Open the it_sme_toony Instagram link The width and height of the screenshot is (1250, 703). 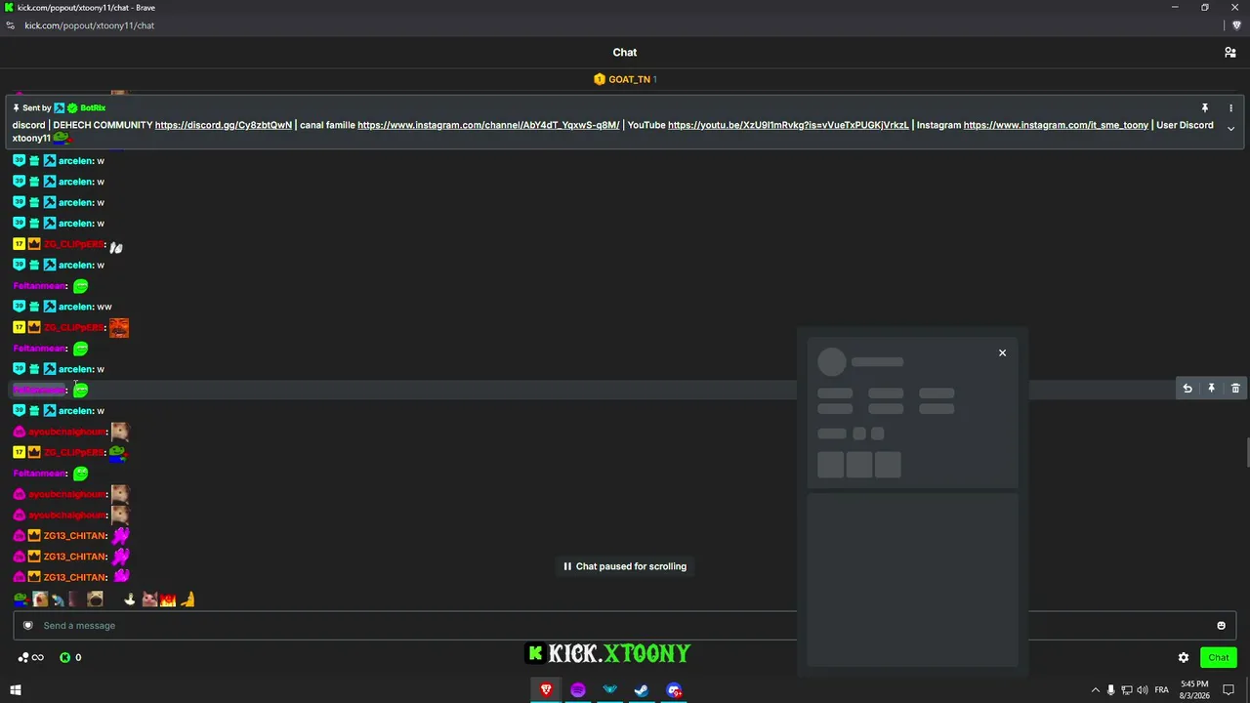tap(1056, 125)
